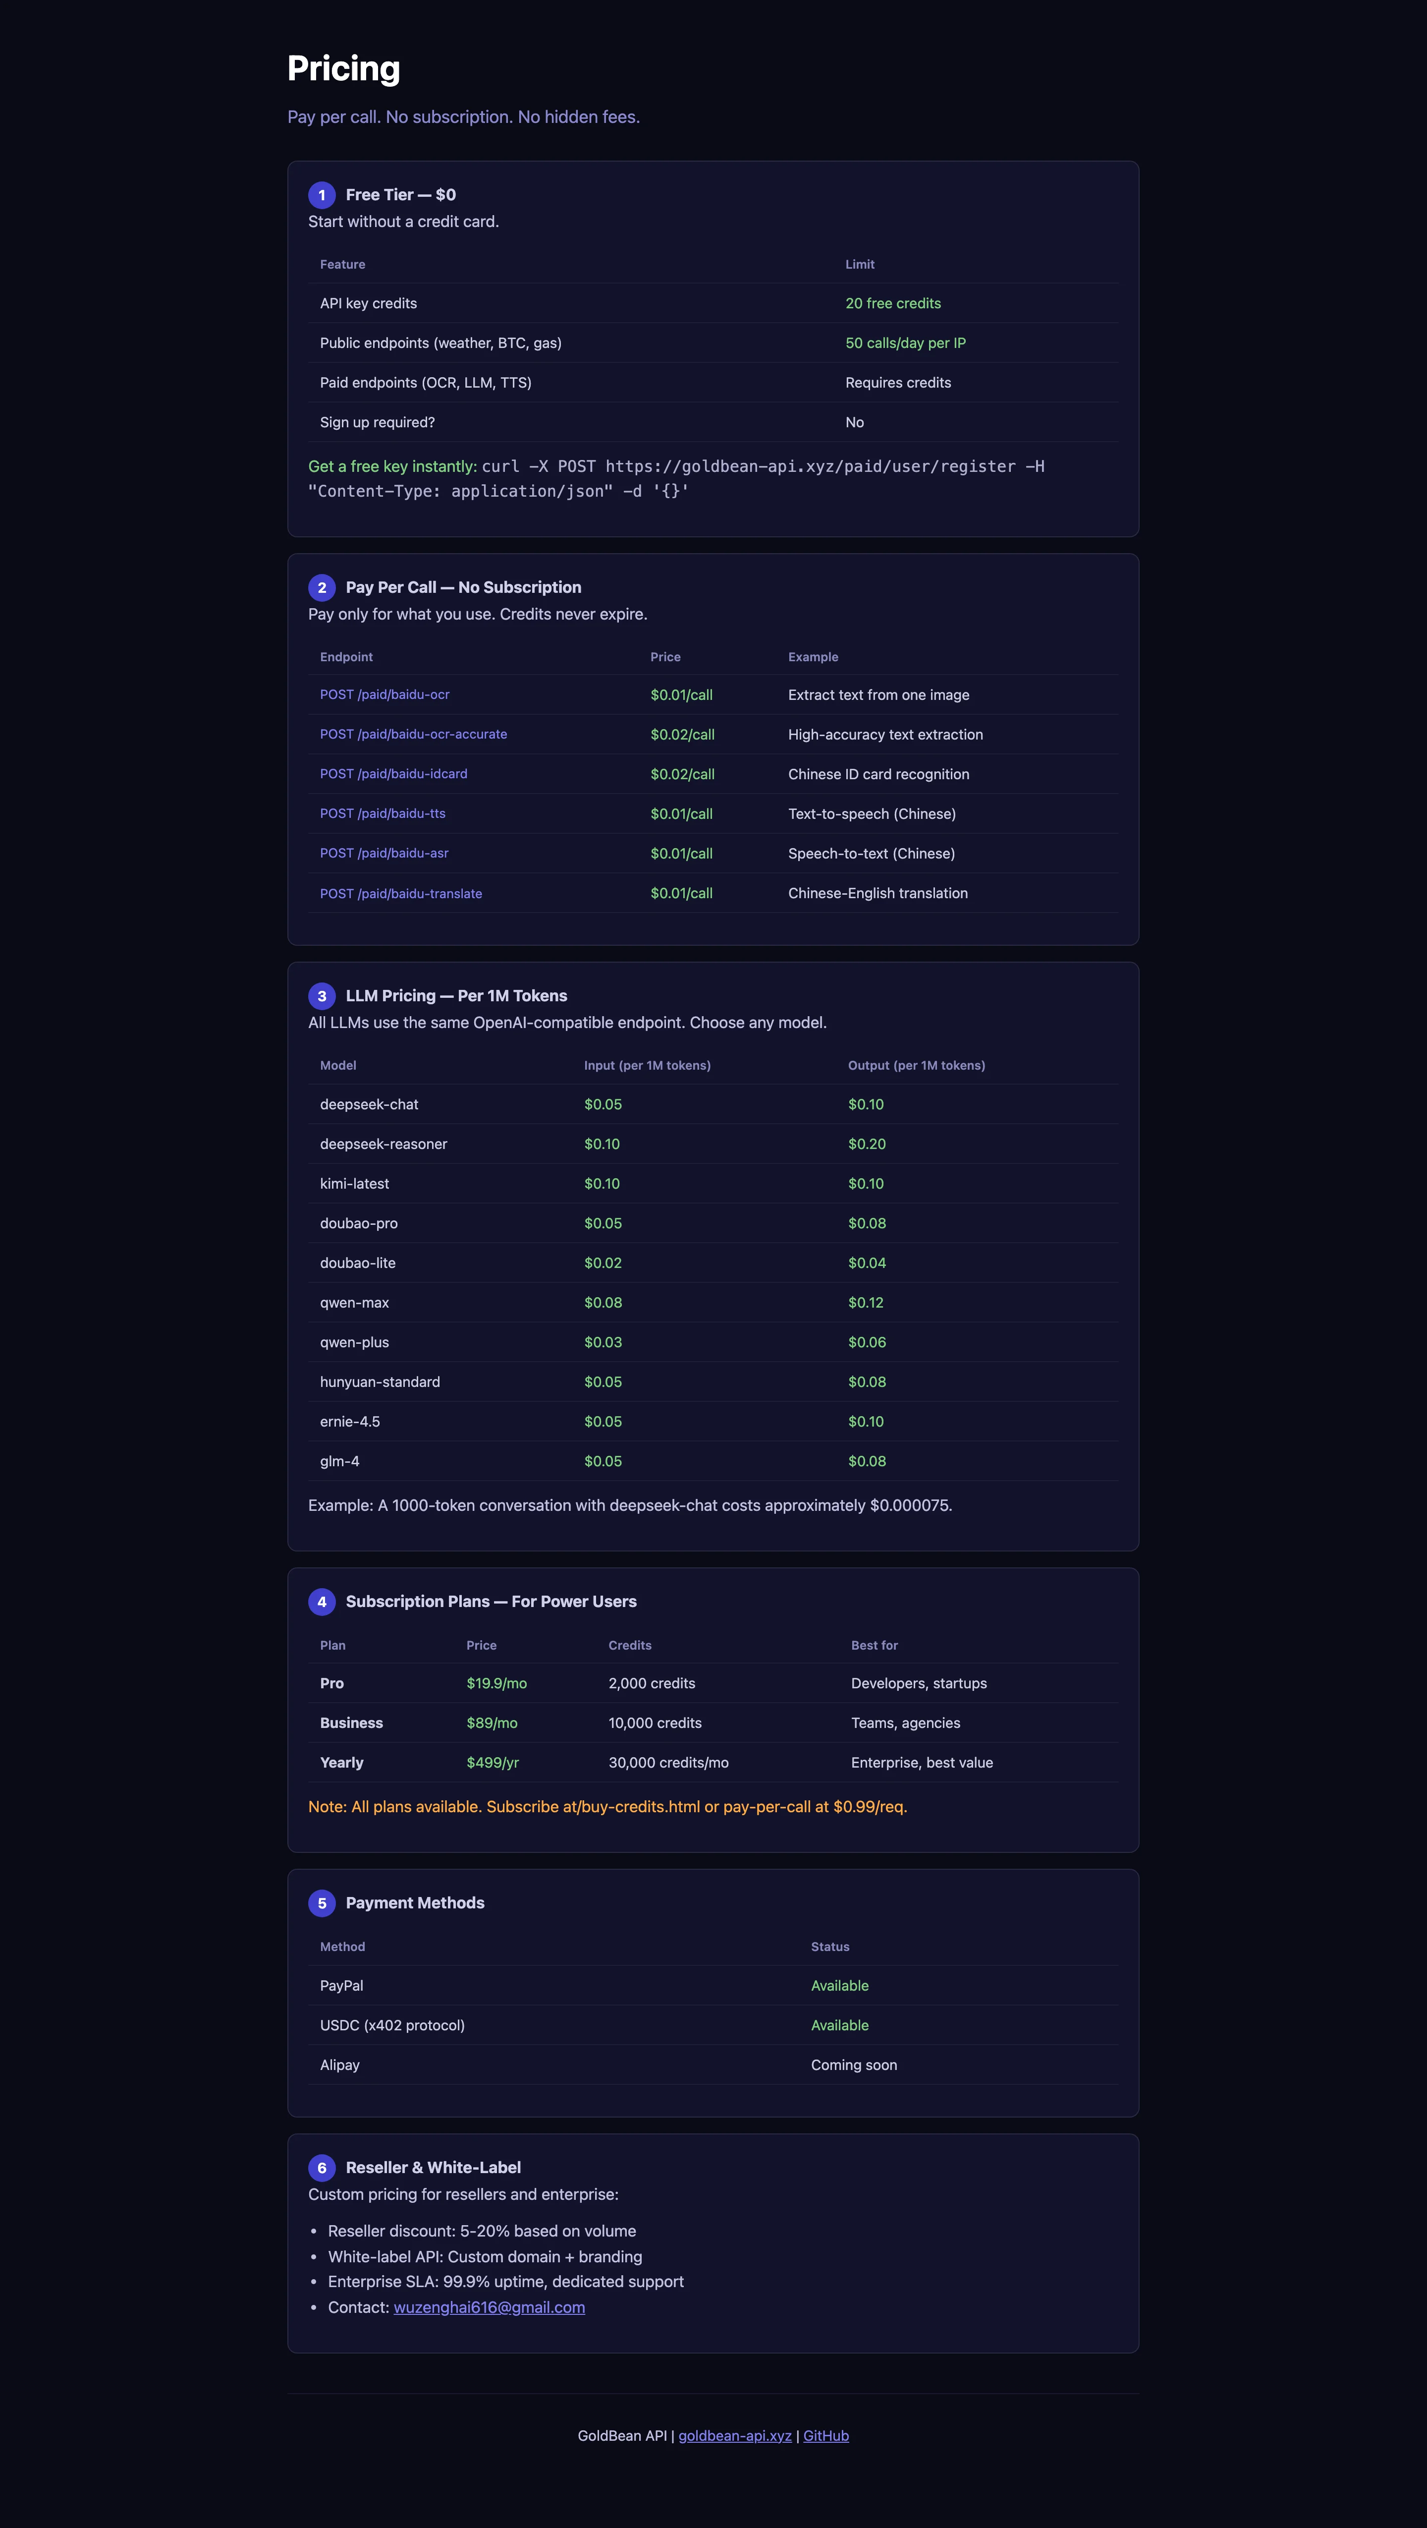This screenshot has width=1427, height=2528.
Task: Click the PayPal payment method row
Action: (x=713, y=1985)
